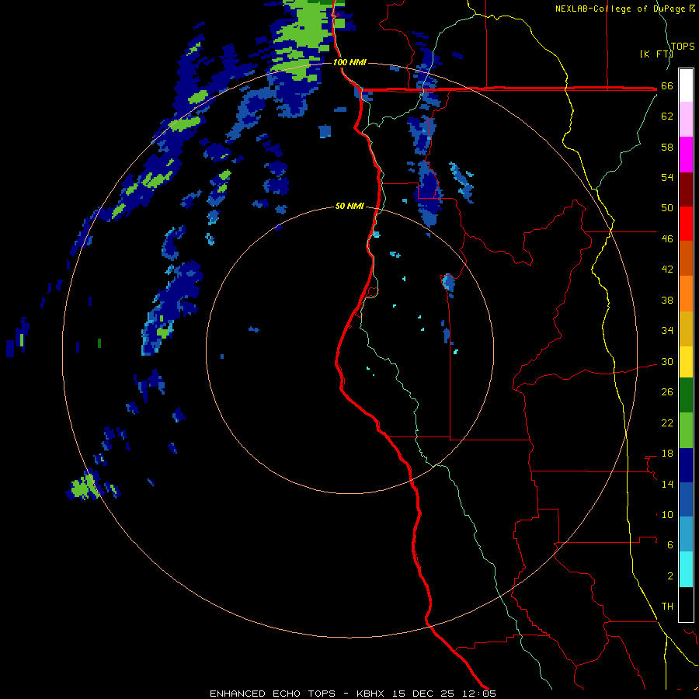Click the 12:05 timestamp

(478, 694)
